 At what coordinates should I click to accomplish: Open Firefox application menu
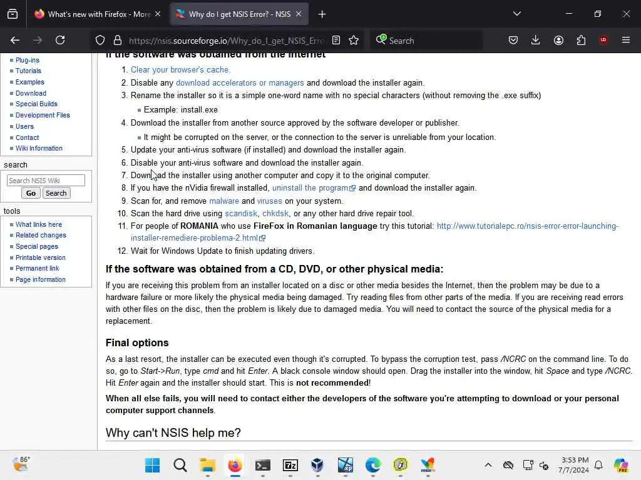coord(626,40)
